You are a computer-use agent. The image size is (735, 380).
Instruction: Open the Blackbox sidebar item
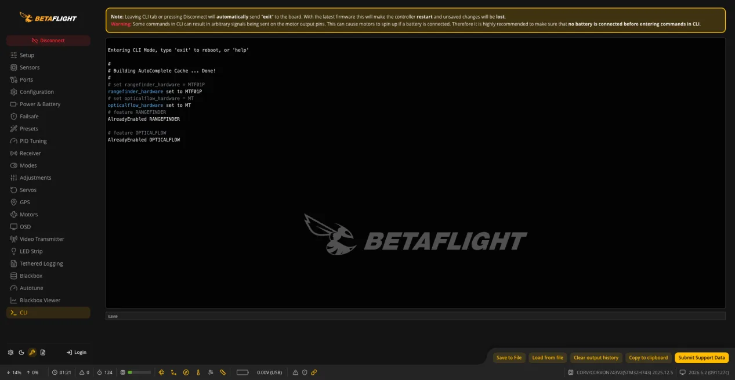48,276
